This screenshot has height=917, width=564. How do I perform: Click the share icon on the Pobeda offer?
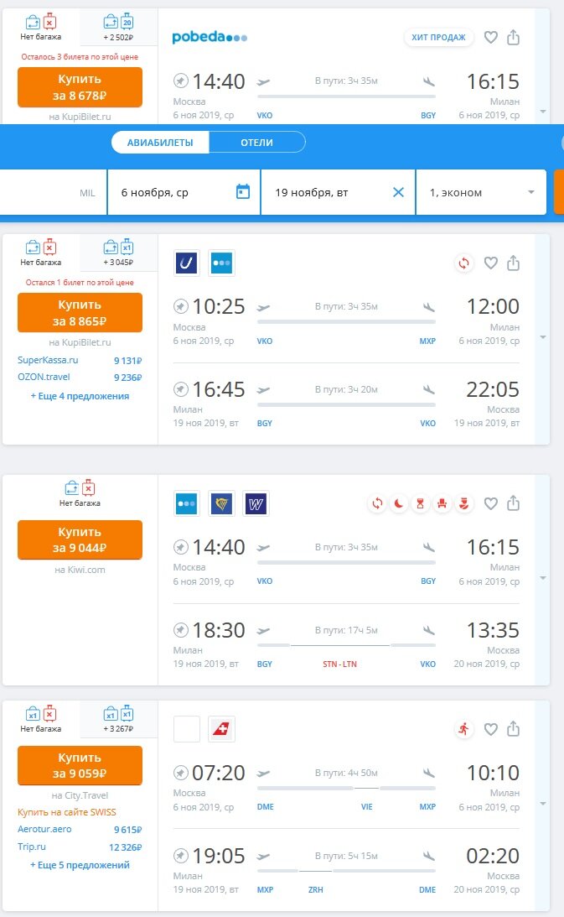[x=514, y=37]
